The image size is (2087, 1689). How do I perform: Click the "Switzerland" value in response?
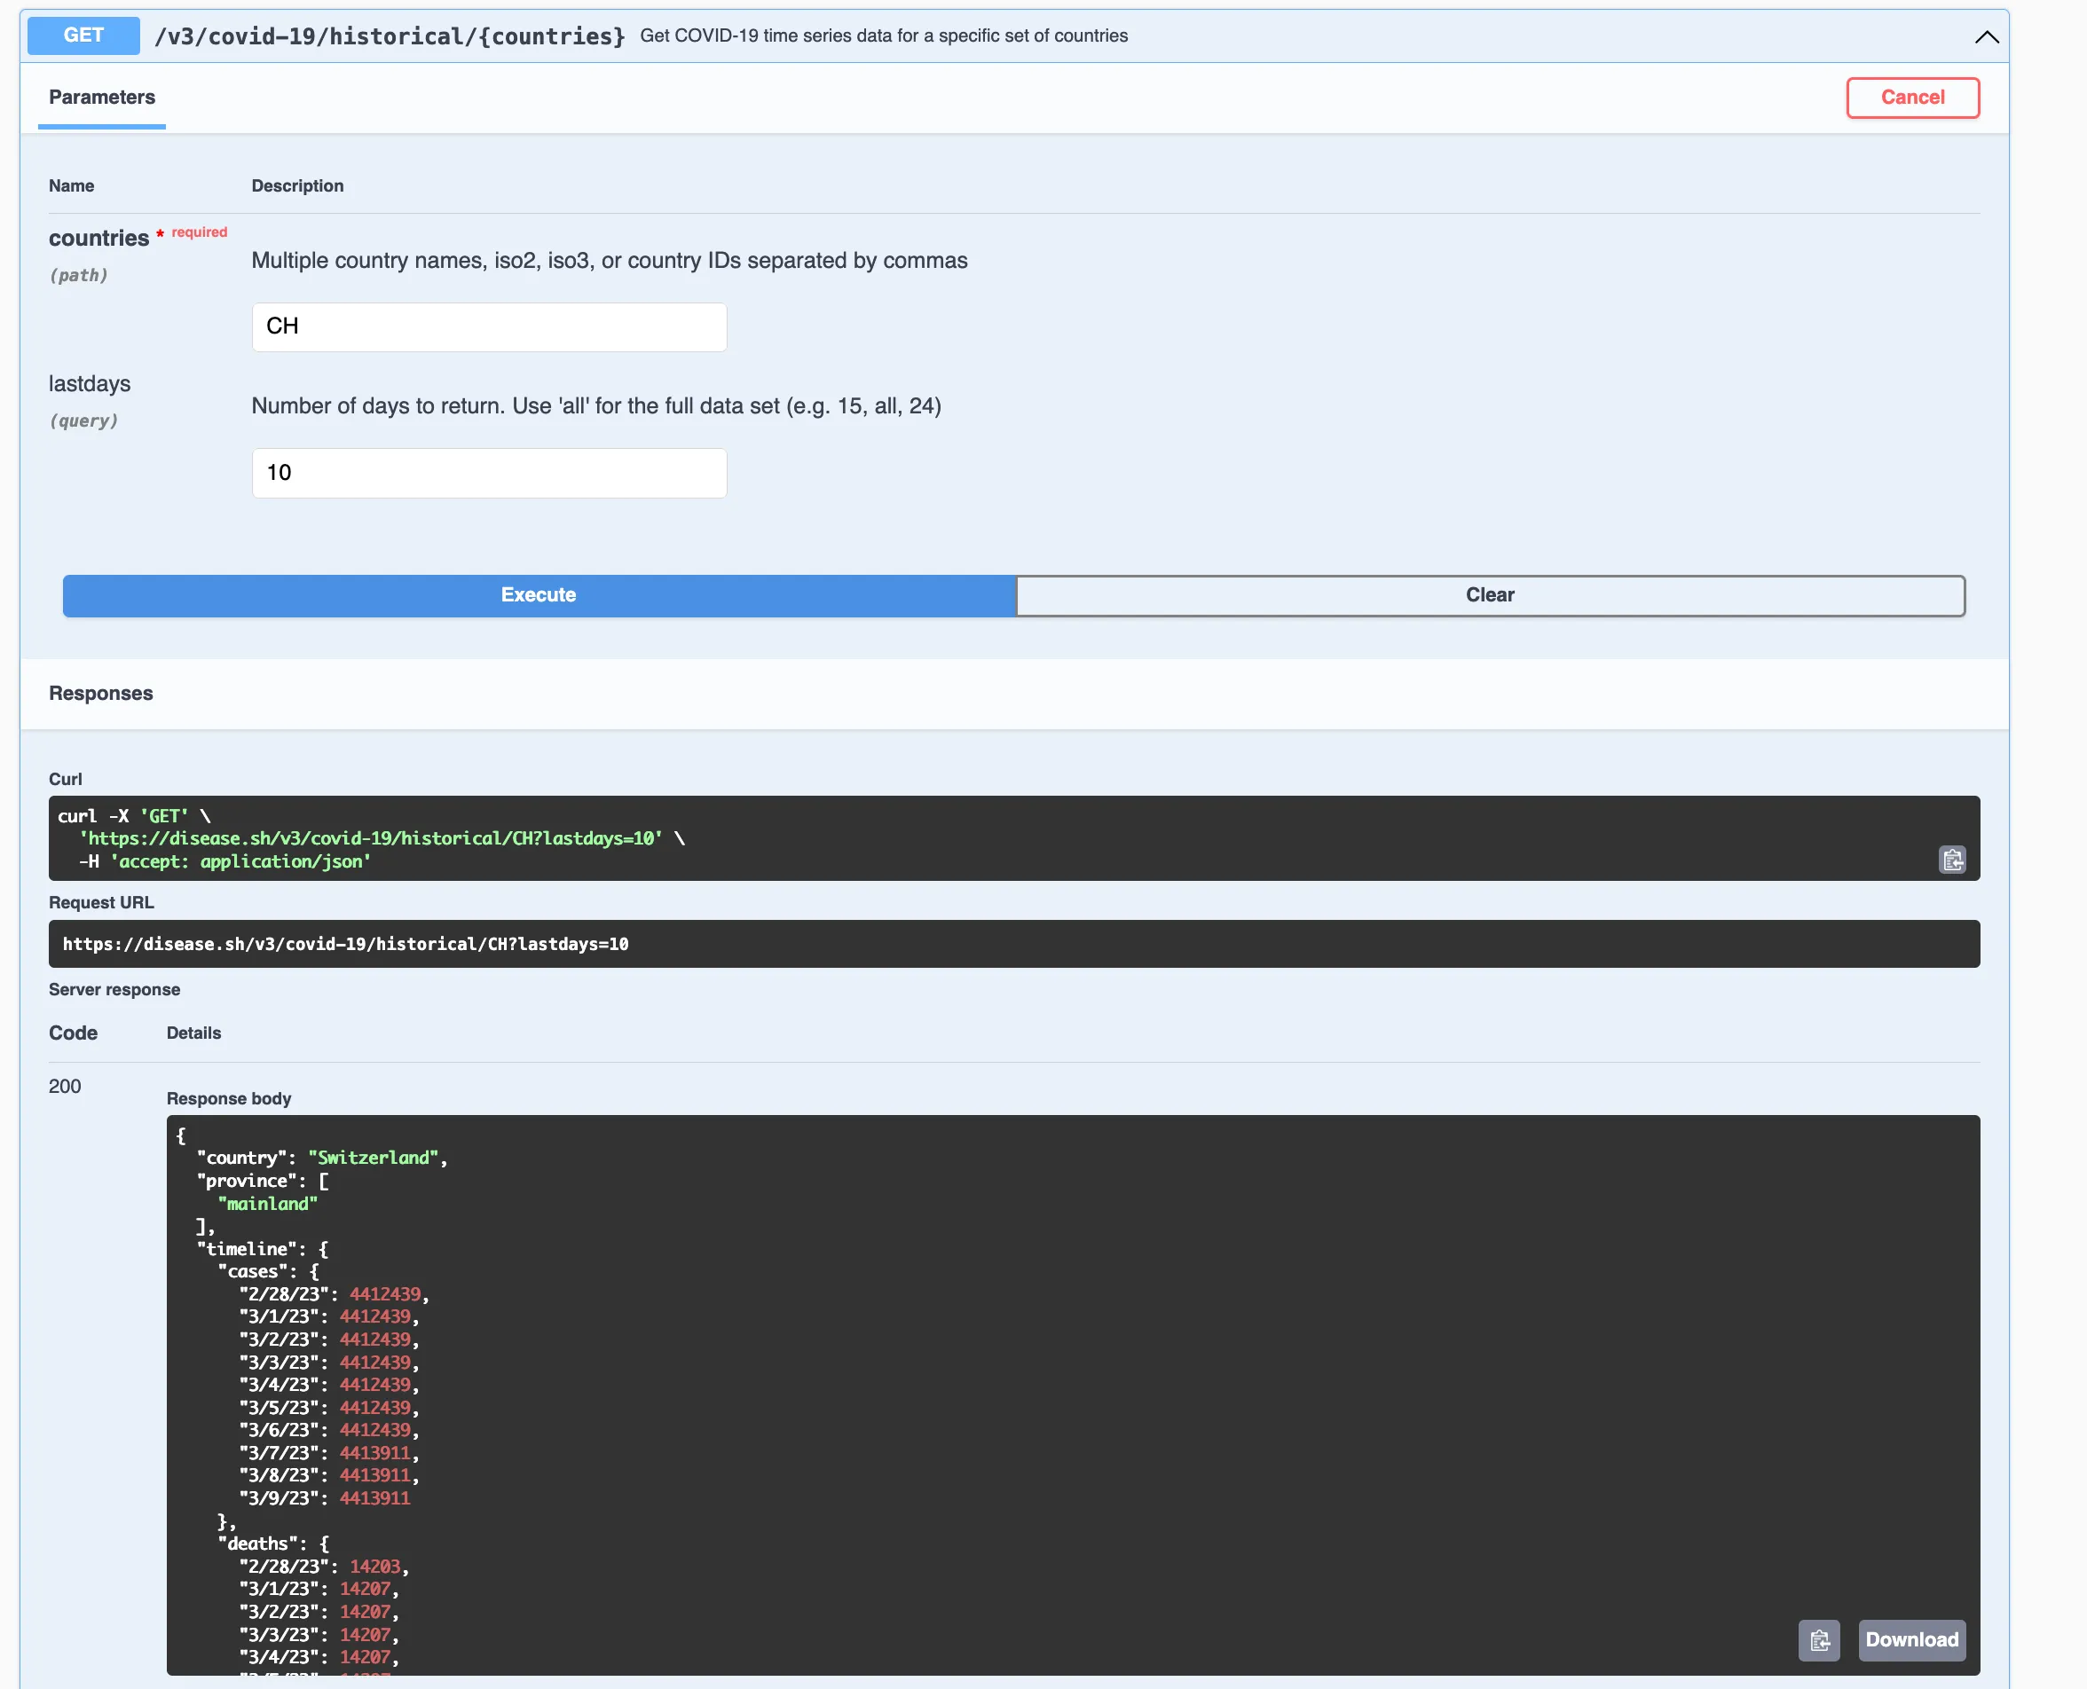(374, 1158)
